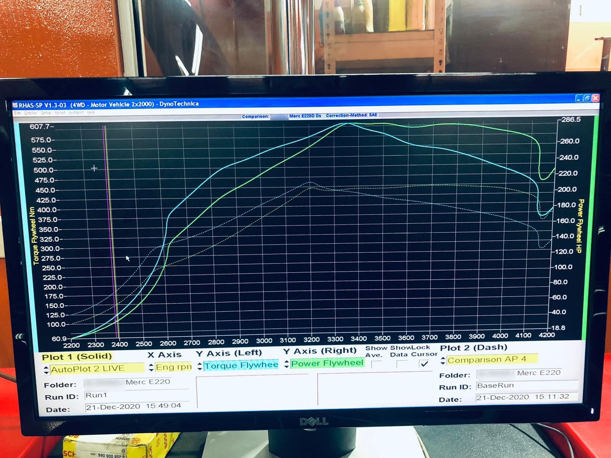Toggle the Show Ave. checkbox
611x458 pixels.
(376, 364)
